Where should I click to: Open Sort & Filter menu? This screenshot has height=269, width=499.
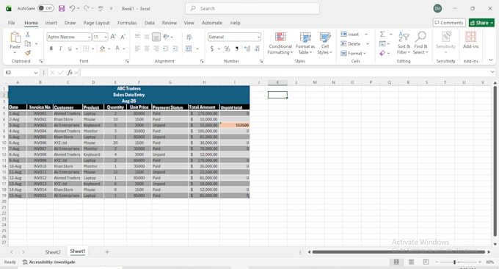pyautogui.click(x=404, y=43)
